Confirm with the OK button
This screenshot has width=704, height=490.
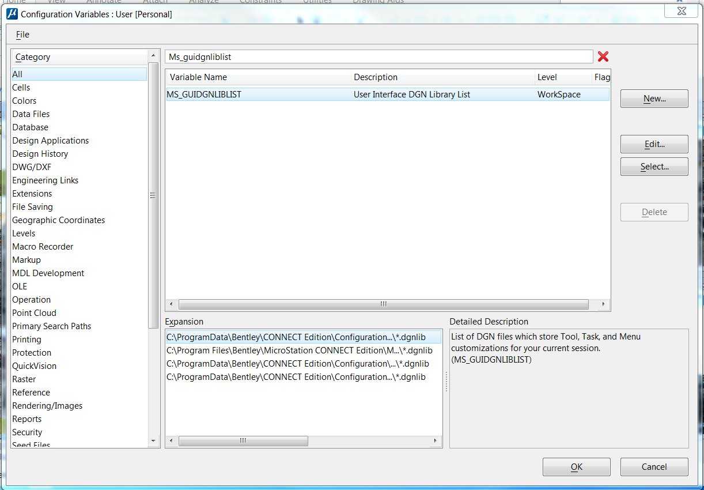(577, 467)
